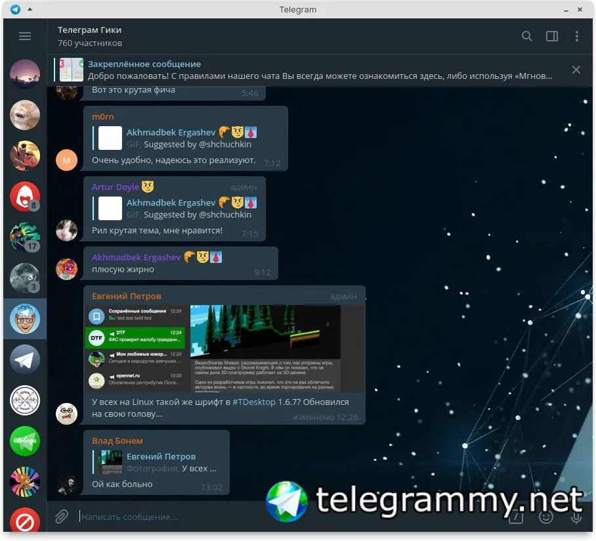Open the paper-plane Telegram logo chat in sidebar

click(x=25, y=360)
